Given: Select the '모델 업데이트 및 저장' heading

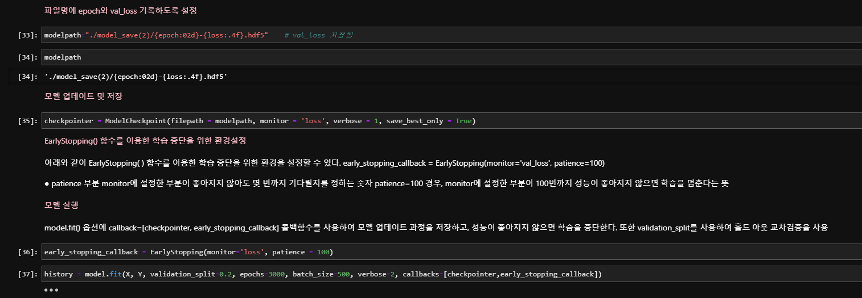Looking at the screenshot, I should click(83, 96).
